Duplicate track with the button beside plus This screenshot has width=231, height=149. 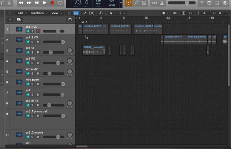tap(19, 20)
